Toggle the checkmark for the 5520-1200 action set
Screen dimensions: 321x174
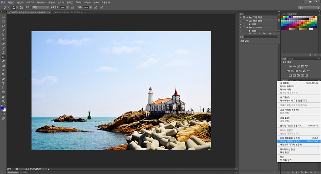pos(240,27)
